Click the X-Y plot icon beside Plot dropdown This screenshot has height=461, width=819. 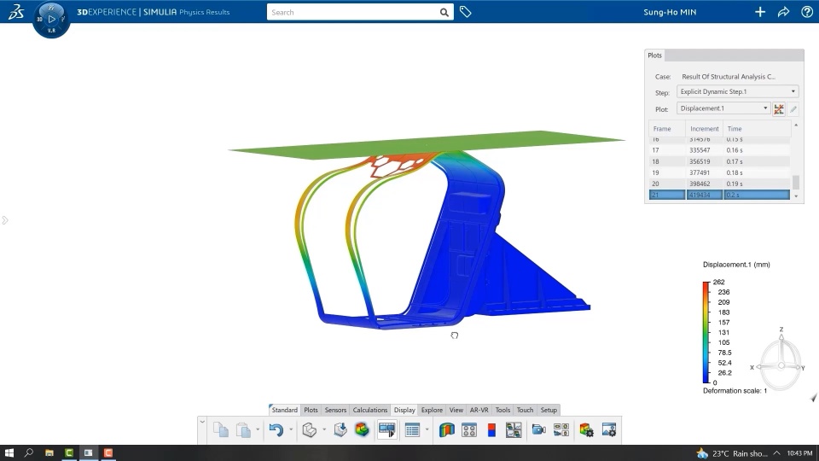click(x=779, y=108)
